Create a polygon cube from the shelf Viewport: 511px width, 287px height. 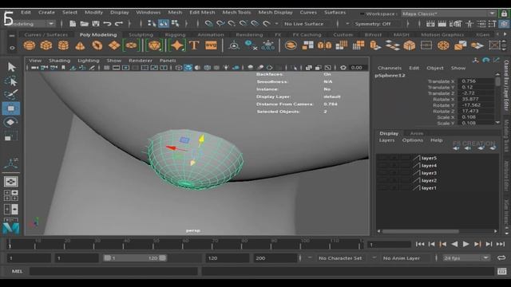coord(46,45)
